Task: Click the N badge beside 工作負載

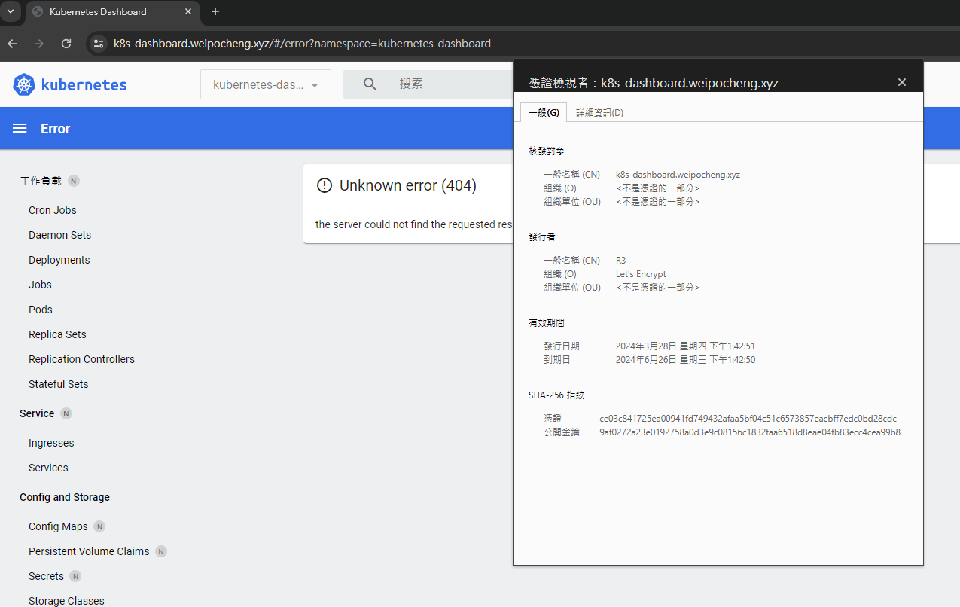Action: click(x=74, y=181)
